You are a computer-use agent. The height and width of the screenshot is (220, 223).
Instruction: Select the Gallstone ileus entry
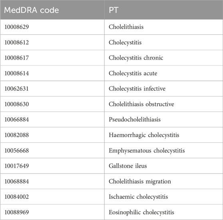pyautogui.click(x=128, y=166)
